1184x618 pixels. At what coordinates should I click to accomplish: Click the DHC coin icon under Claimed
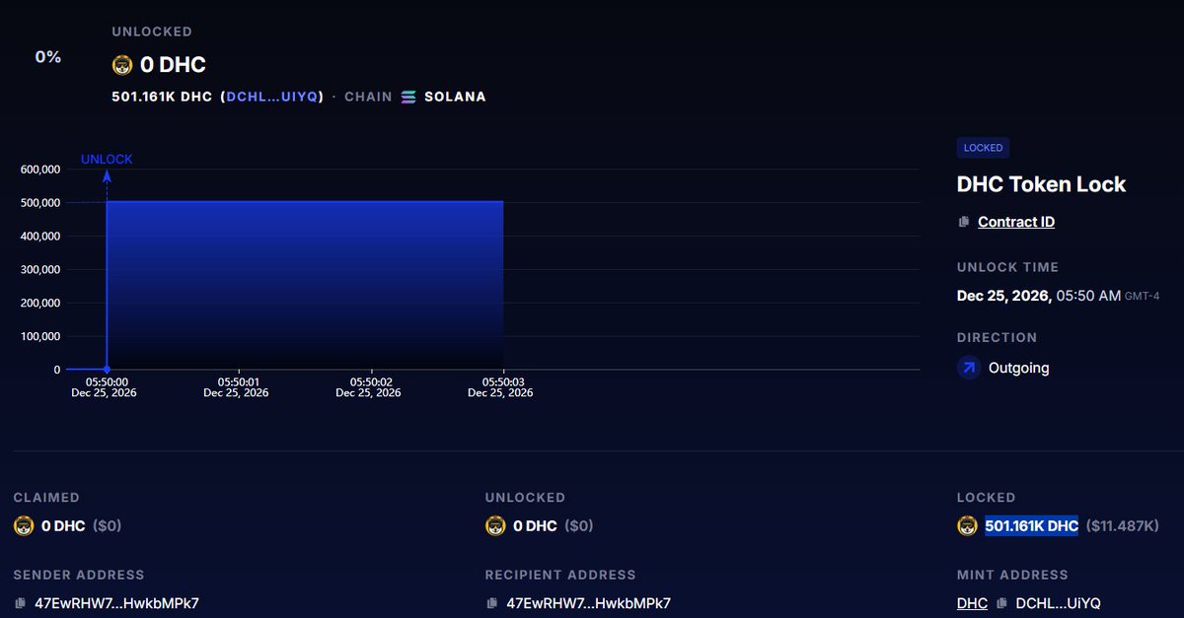[x=24, y=526]
